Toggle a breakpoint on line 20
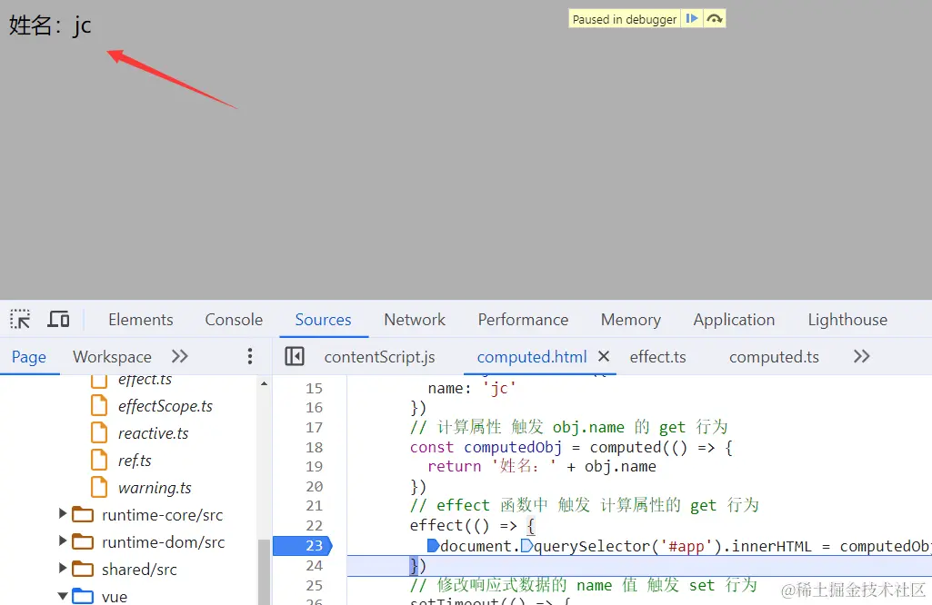The width and height of the screenshot is (932, 605). (x=314, y=486)
